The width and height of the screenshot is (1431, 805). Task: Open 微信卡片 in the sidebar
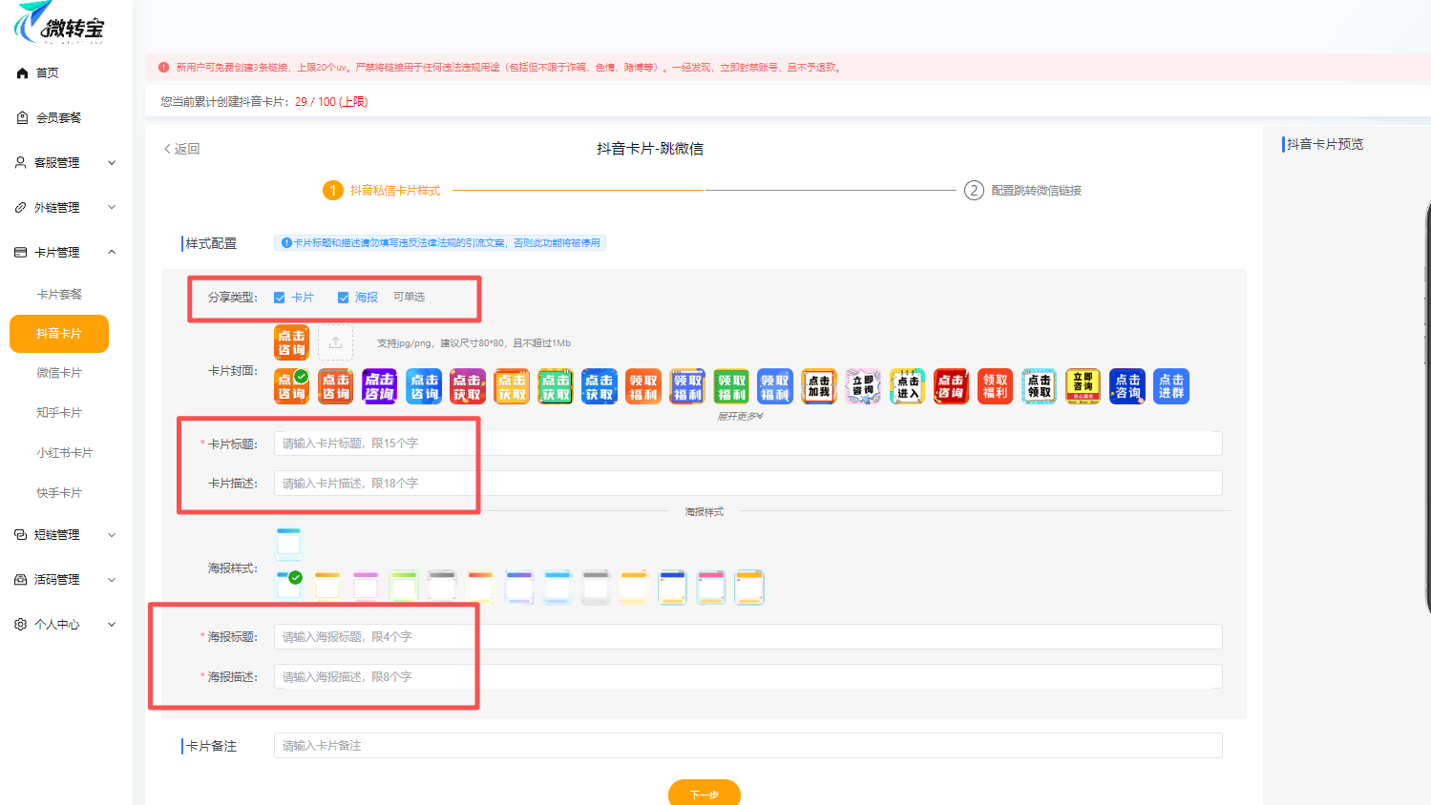pyautogui.click(x=59, y=373)
